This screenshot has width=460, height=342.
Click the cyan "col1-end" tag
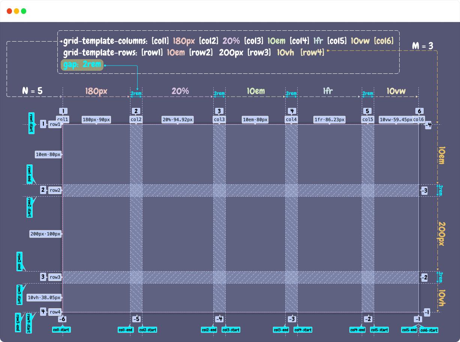126,330
